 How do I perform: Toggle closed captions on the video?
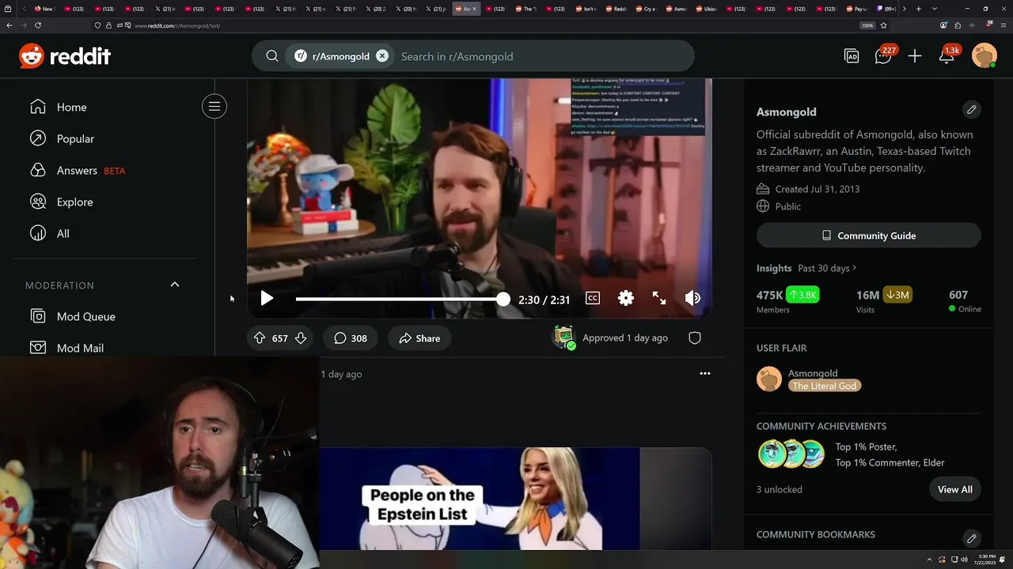click(593, 298)
